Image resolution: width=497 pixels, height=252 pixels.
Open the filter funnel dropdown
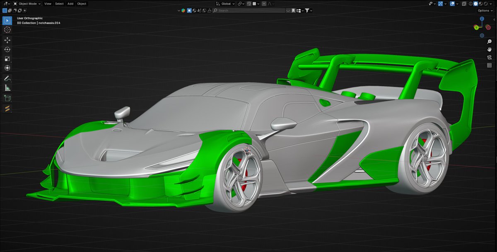pyautogui.click(x=309, y=10)
